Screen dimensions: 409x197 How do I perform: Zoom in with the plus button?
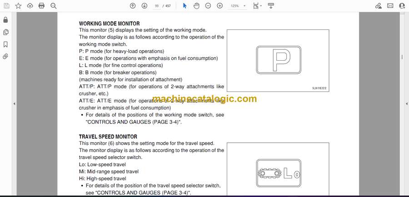point(220,6)
